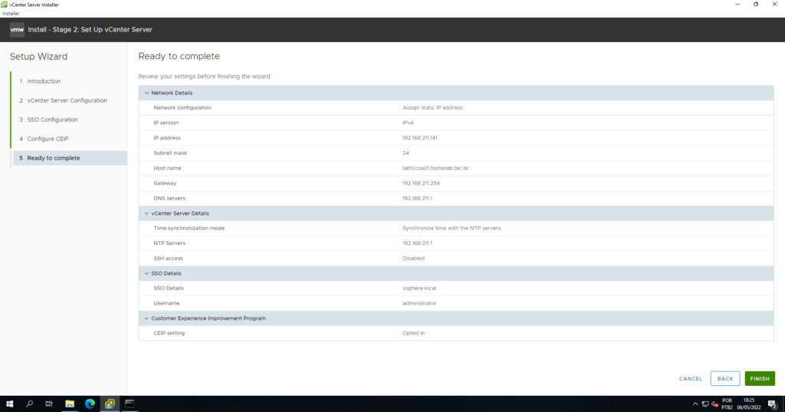Open taskbar Search icon
The image size is (785, 412).
(x=29, y=404)
